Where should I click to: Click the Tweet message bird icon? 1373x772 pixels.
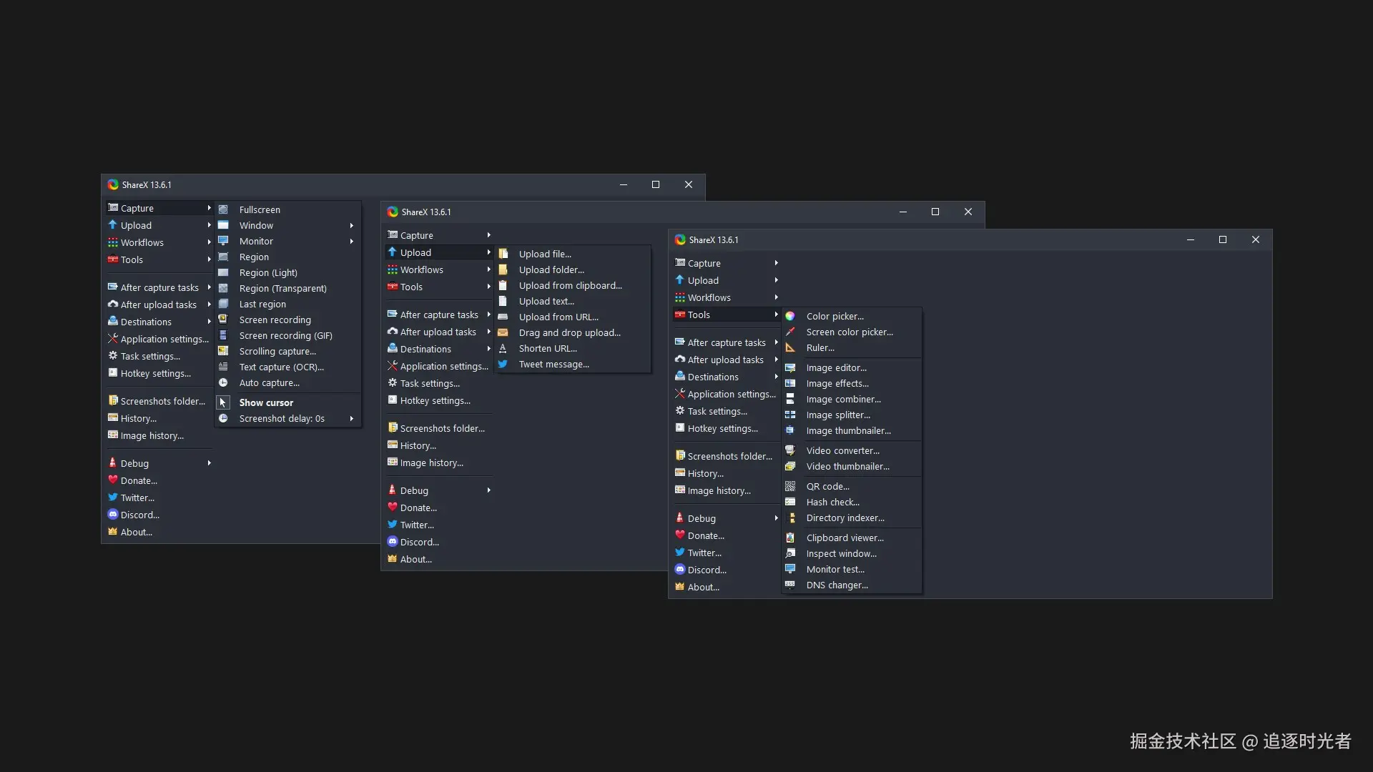pyautogui.click(x=503, y=364)
